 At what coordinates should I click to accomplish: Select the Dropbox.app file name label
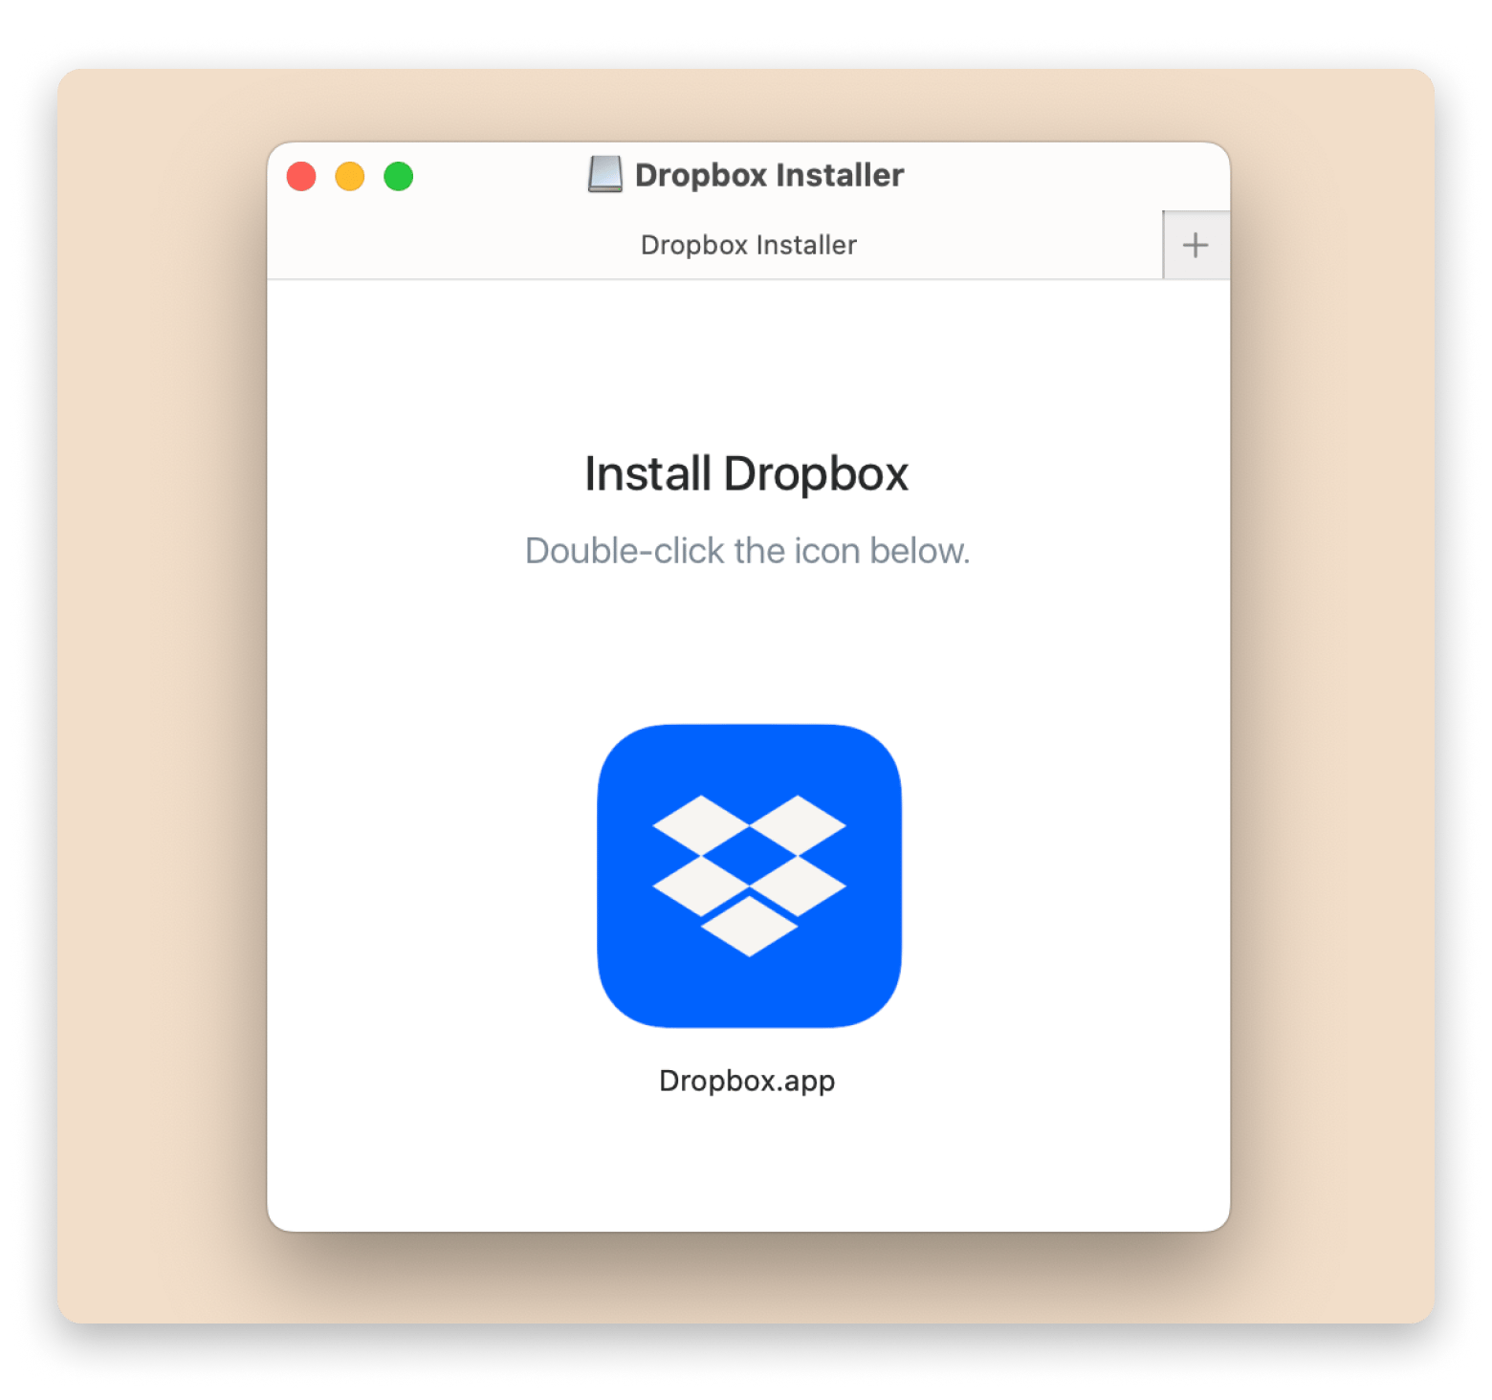pos(747,1081)
